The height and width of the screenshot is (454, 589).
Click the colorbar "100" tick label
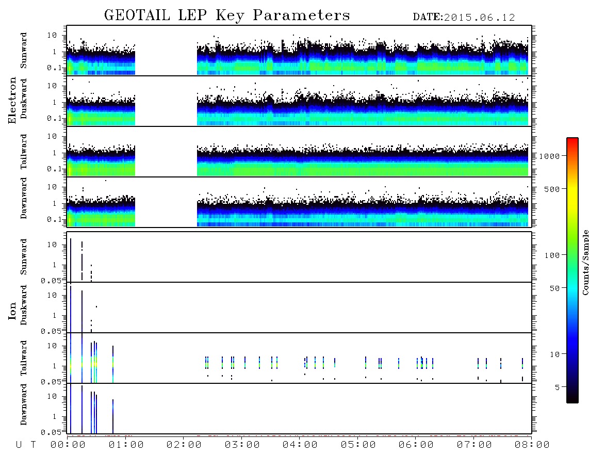[x=552, y=255]
